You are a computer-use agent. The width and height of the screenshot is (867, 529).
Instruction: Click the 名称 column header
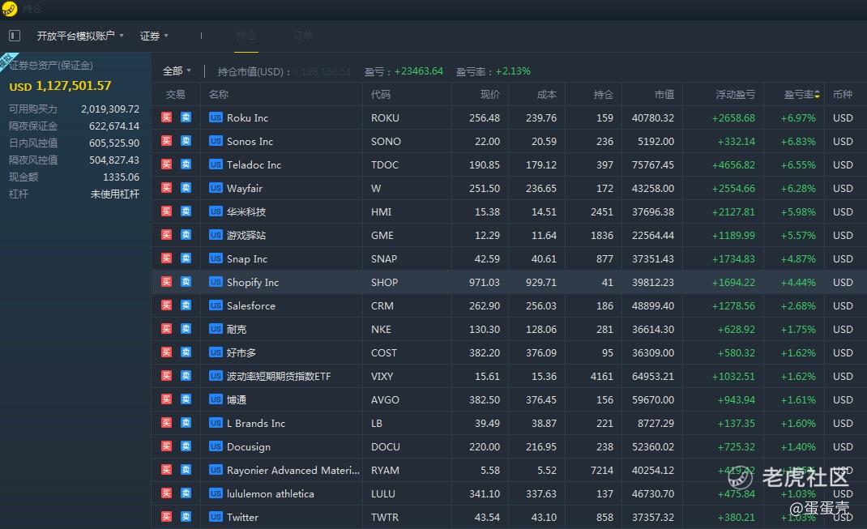click(219, 95)
